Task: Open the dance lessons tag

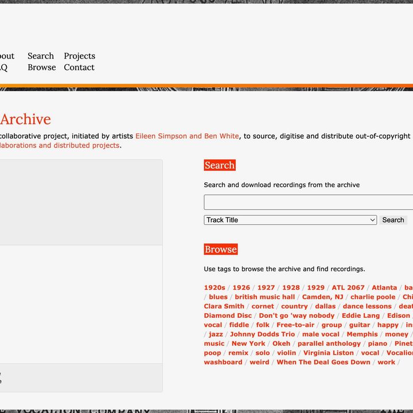Action: point(367,306)
